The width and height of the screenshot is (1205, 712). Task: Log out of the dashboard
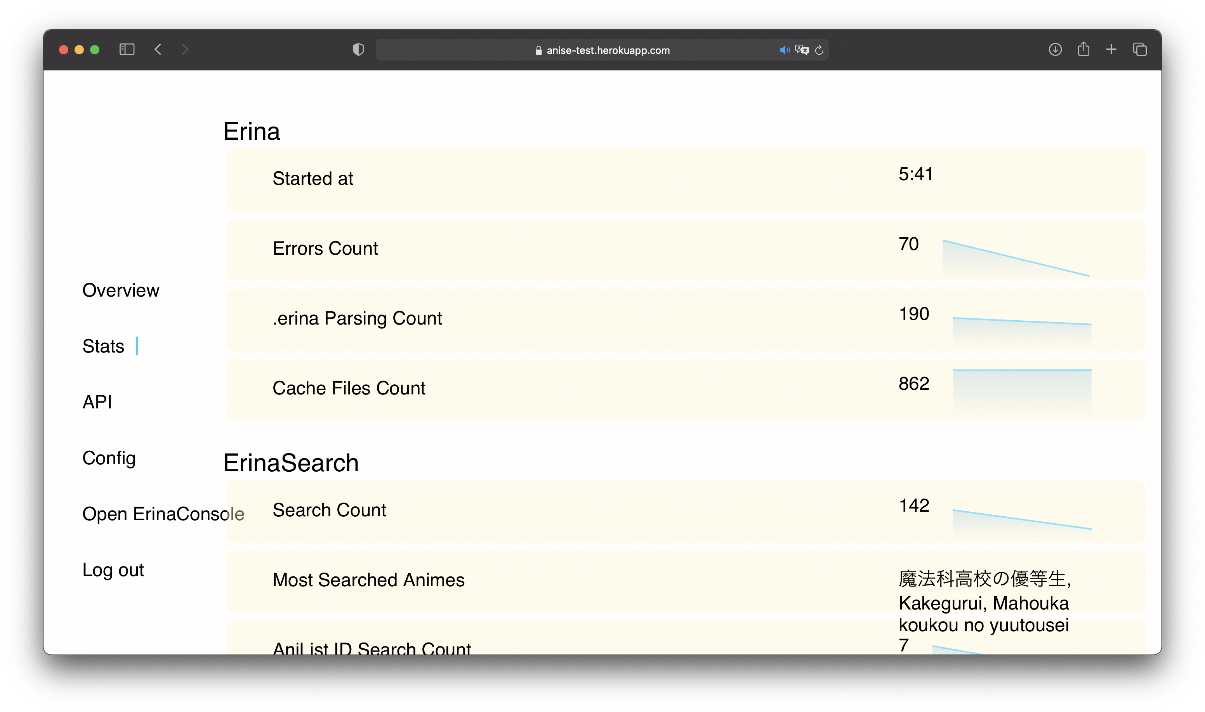click(113, 570)
